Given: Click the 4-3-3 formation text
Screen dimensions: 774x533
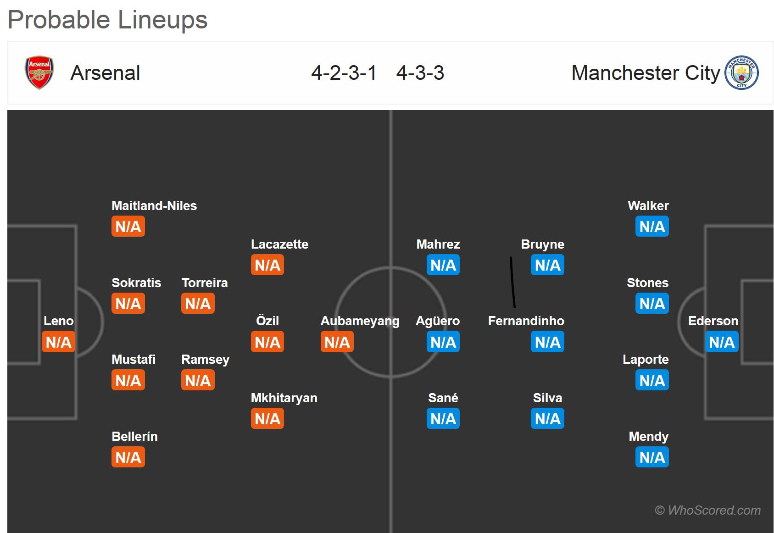Looking at the screenshot, I should [420, 73].
